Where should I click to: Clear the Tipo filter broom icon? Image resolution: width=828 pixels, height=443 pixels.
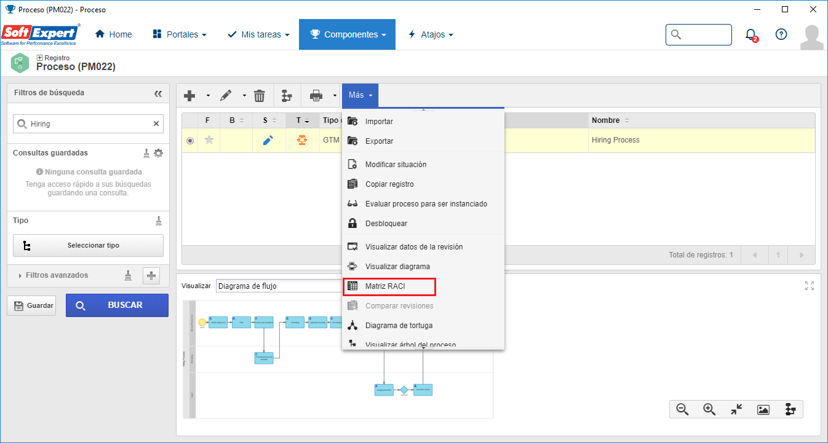[159, 221]
